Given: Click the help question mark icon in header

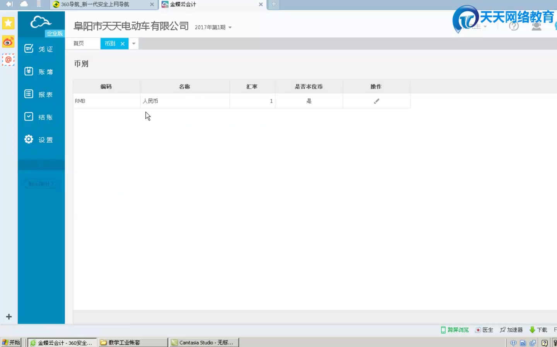Looking at the screenshot, I should (514, 26).
